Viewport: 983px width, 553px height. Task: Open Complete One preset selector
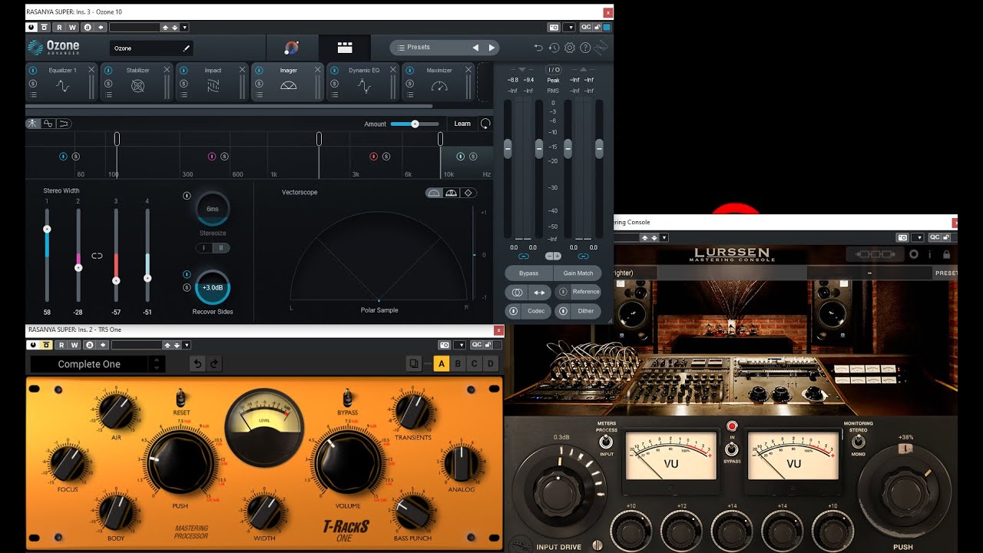[x=98, y=364]
